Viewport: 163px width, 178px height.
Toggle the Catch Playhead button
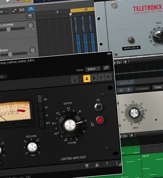tap(31, 9)
